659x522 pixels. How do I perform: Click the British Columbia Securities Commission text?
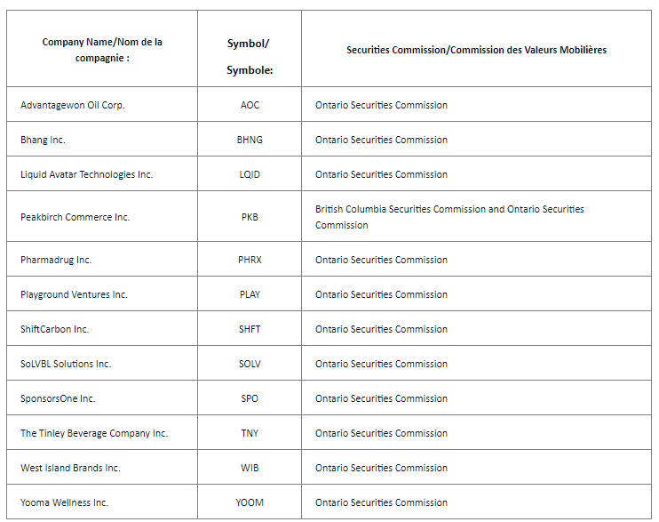(x=401, y=210)
